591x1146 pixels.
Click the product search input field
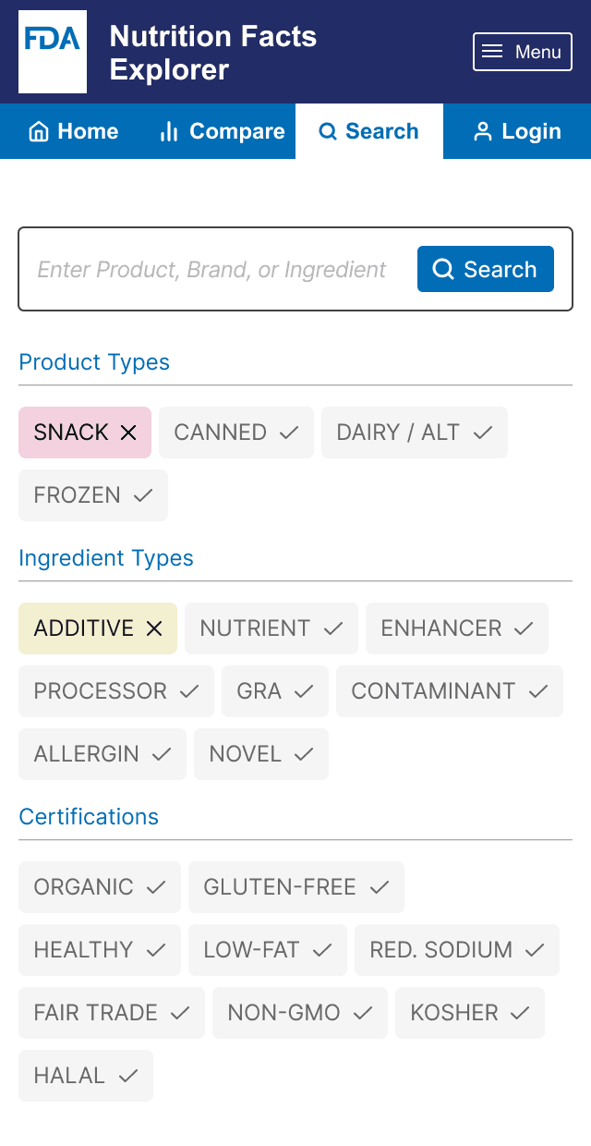click(212, 269)
